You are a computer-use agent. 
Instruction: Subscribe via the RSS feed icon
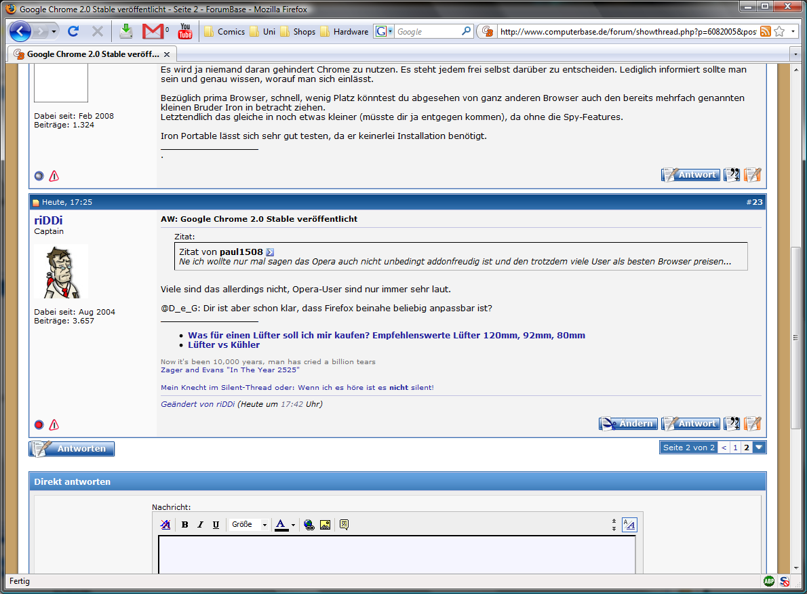point(766,31)
